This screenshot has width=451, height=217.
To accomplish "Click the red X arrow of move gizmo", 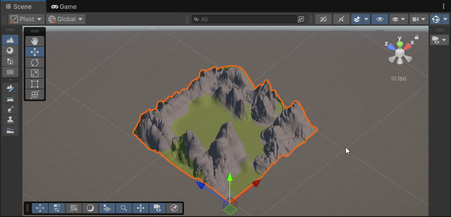I will [x=256, y=183].
